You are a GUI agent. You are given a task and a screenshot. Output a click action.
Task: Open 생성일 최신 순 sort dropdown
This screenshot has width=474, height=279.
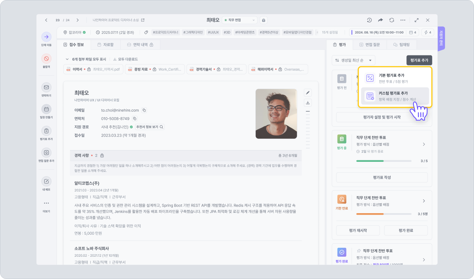354,60
